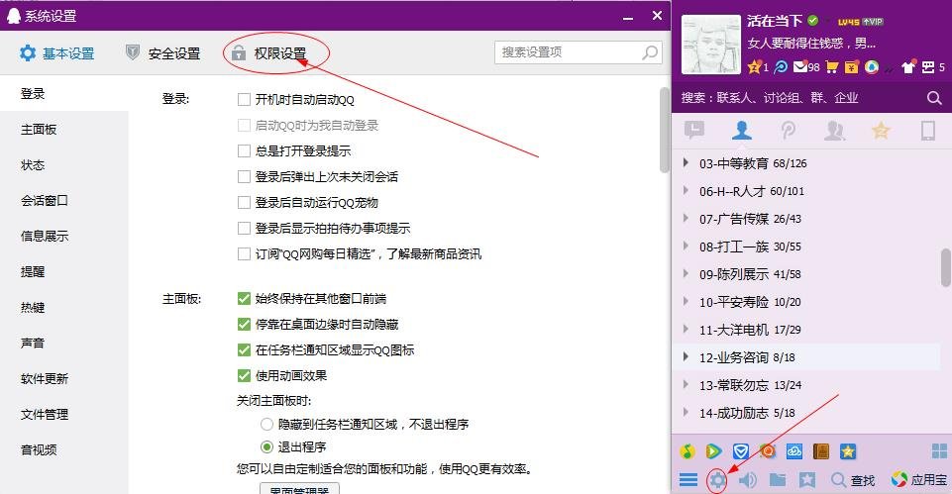Select 主面板 in settings sidebar
952x494 pixels.
click(x=39, y=130)
